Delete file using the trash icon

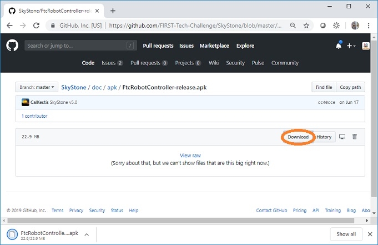[x=355, y=137]
